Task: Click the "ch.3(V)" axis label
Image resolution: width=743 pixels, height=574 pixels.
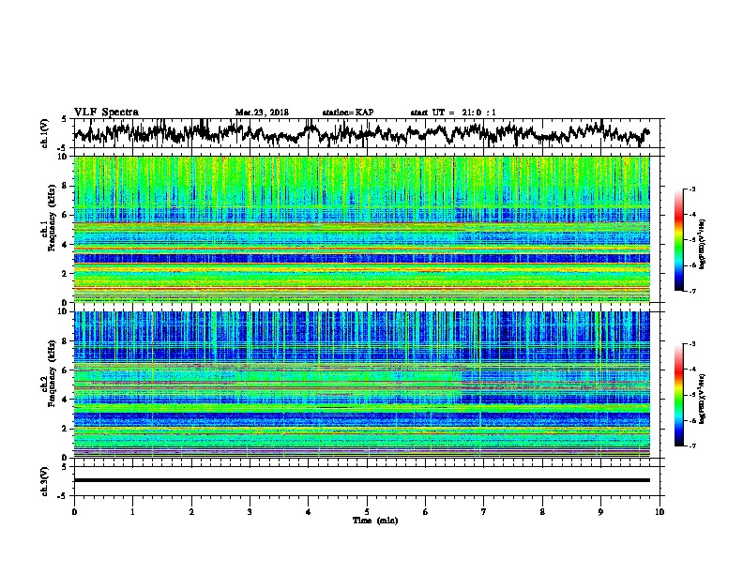Action: click(45, 481)
